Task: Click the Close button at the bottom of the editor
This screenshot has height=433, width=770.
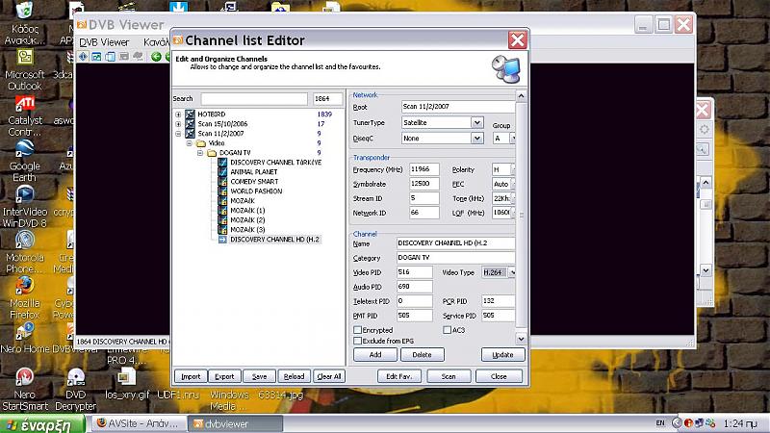Action: (499, 376)
